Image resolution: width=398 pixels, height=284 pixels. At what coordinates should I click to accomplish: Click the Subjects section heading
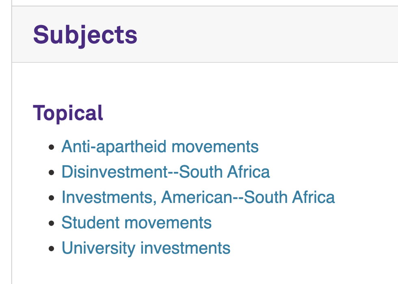pos(85,35)
